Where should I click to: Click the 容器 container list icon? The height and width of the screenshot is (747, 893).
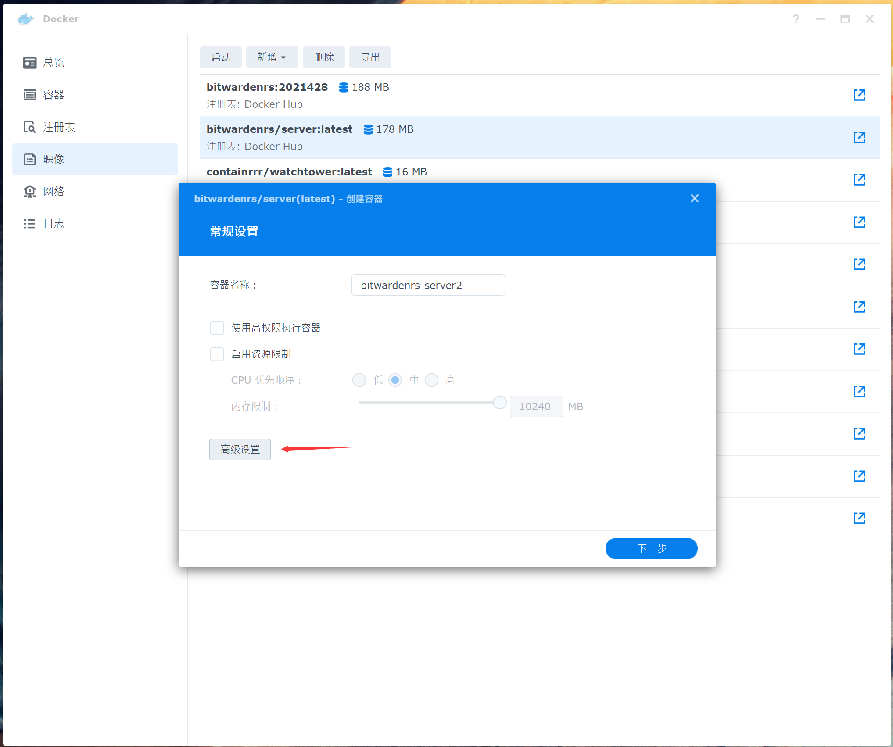tap(30, 95)
